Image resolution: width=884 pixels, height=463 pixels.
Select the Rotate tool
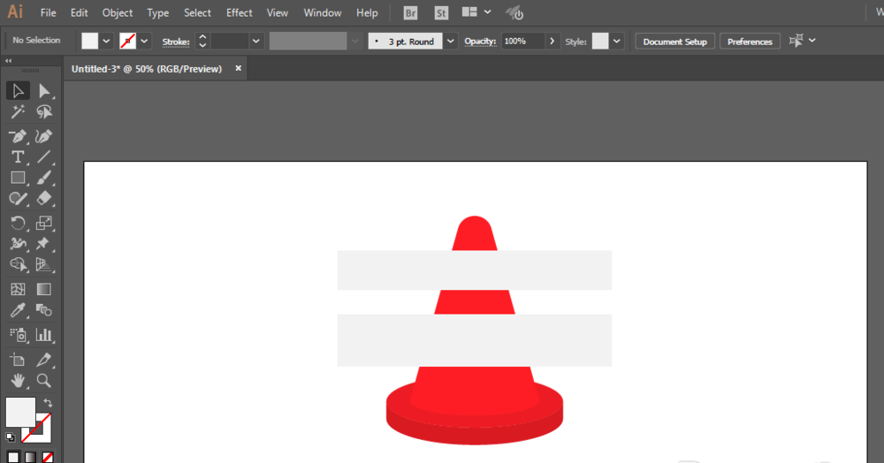18,223
